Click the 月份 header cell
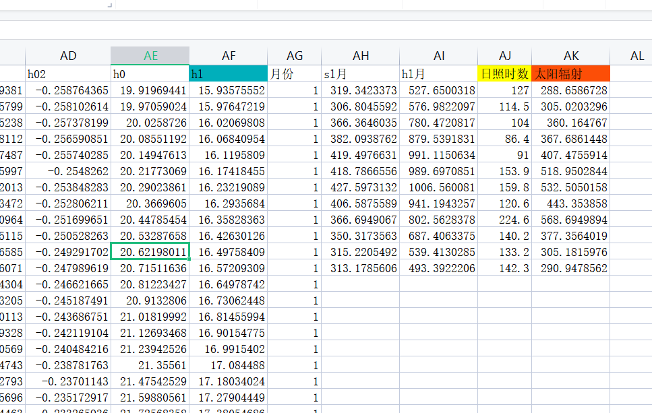 click(295, 73)
